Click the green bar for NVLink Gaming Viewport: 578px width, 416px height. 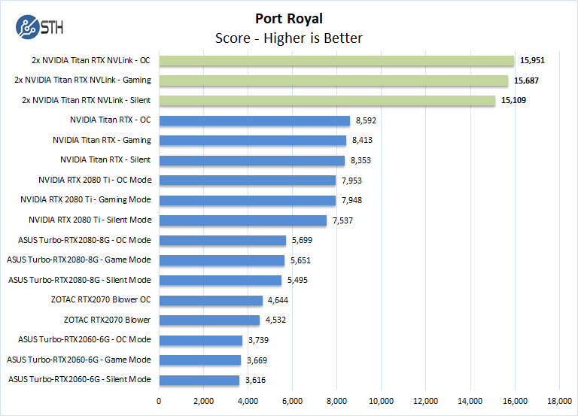coord(333,80)
